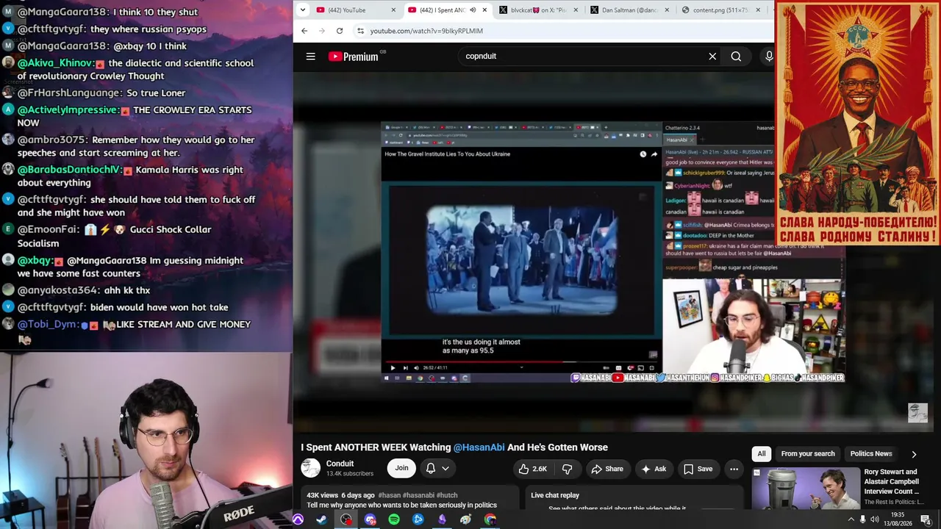The width and height of the screenshot is (941, 529).
Task: Open the subscription notification bell dropdown
Action: (x=437, y=468)
